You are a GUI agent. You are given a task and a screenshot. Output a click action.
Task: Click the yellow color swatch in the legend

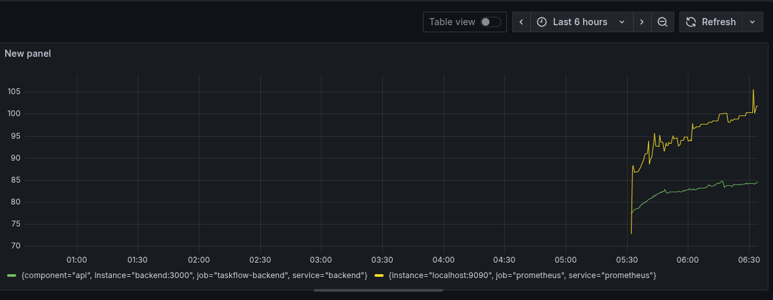(379, 275)
